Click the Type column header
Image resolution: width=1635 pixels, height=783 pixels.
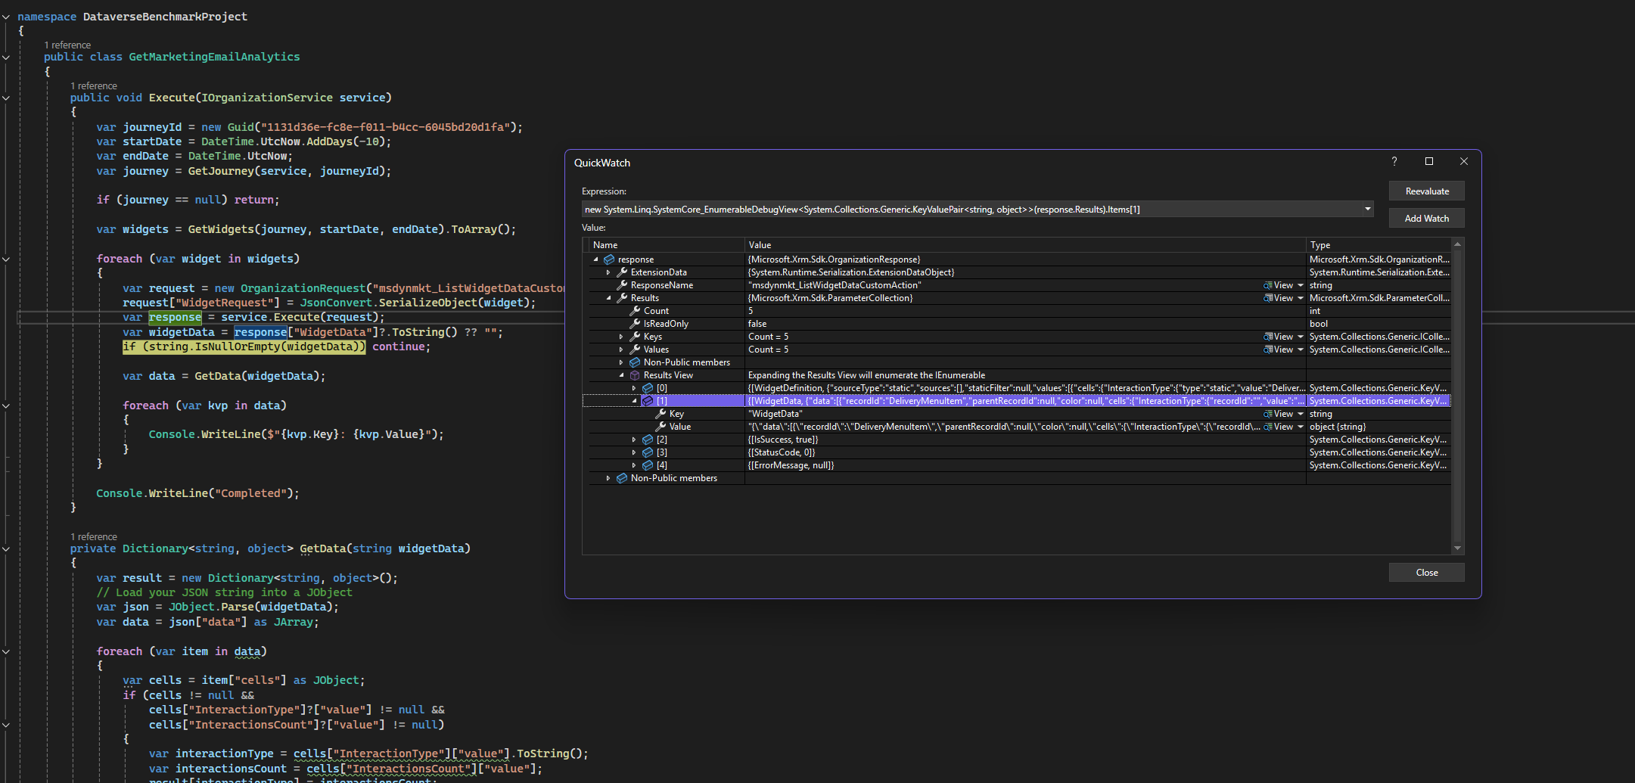[x=1379, y=245]
